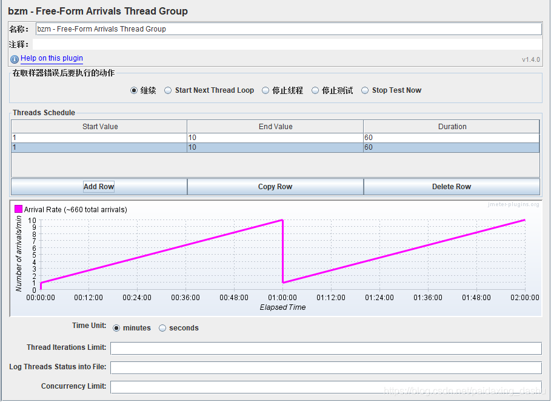Click the v1.4.0 version label
Viewport: 551px width, 402px height.
[x=530, y=60]
